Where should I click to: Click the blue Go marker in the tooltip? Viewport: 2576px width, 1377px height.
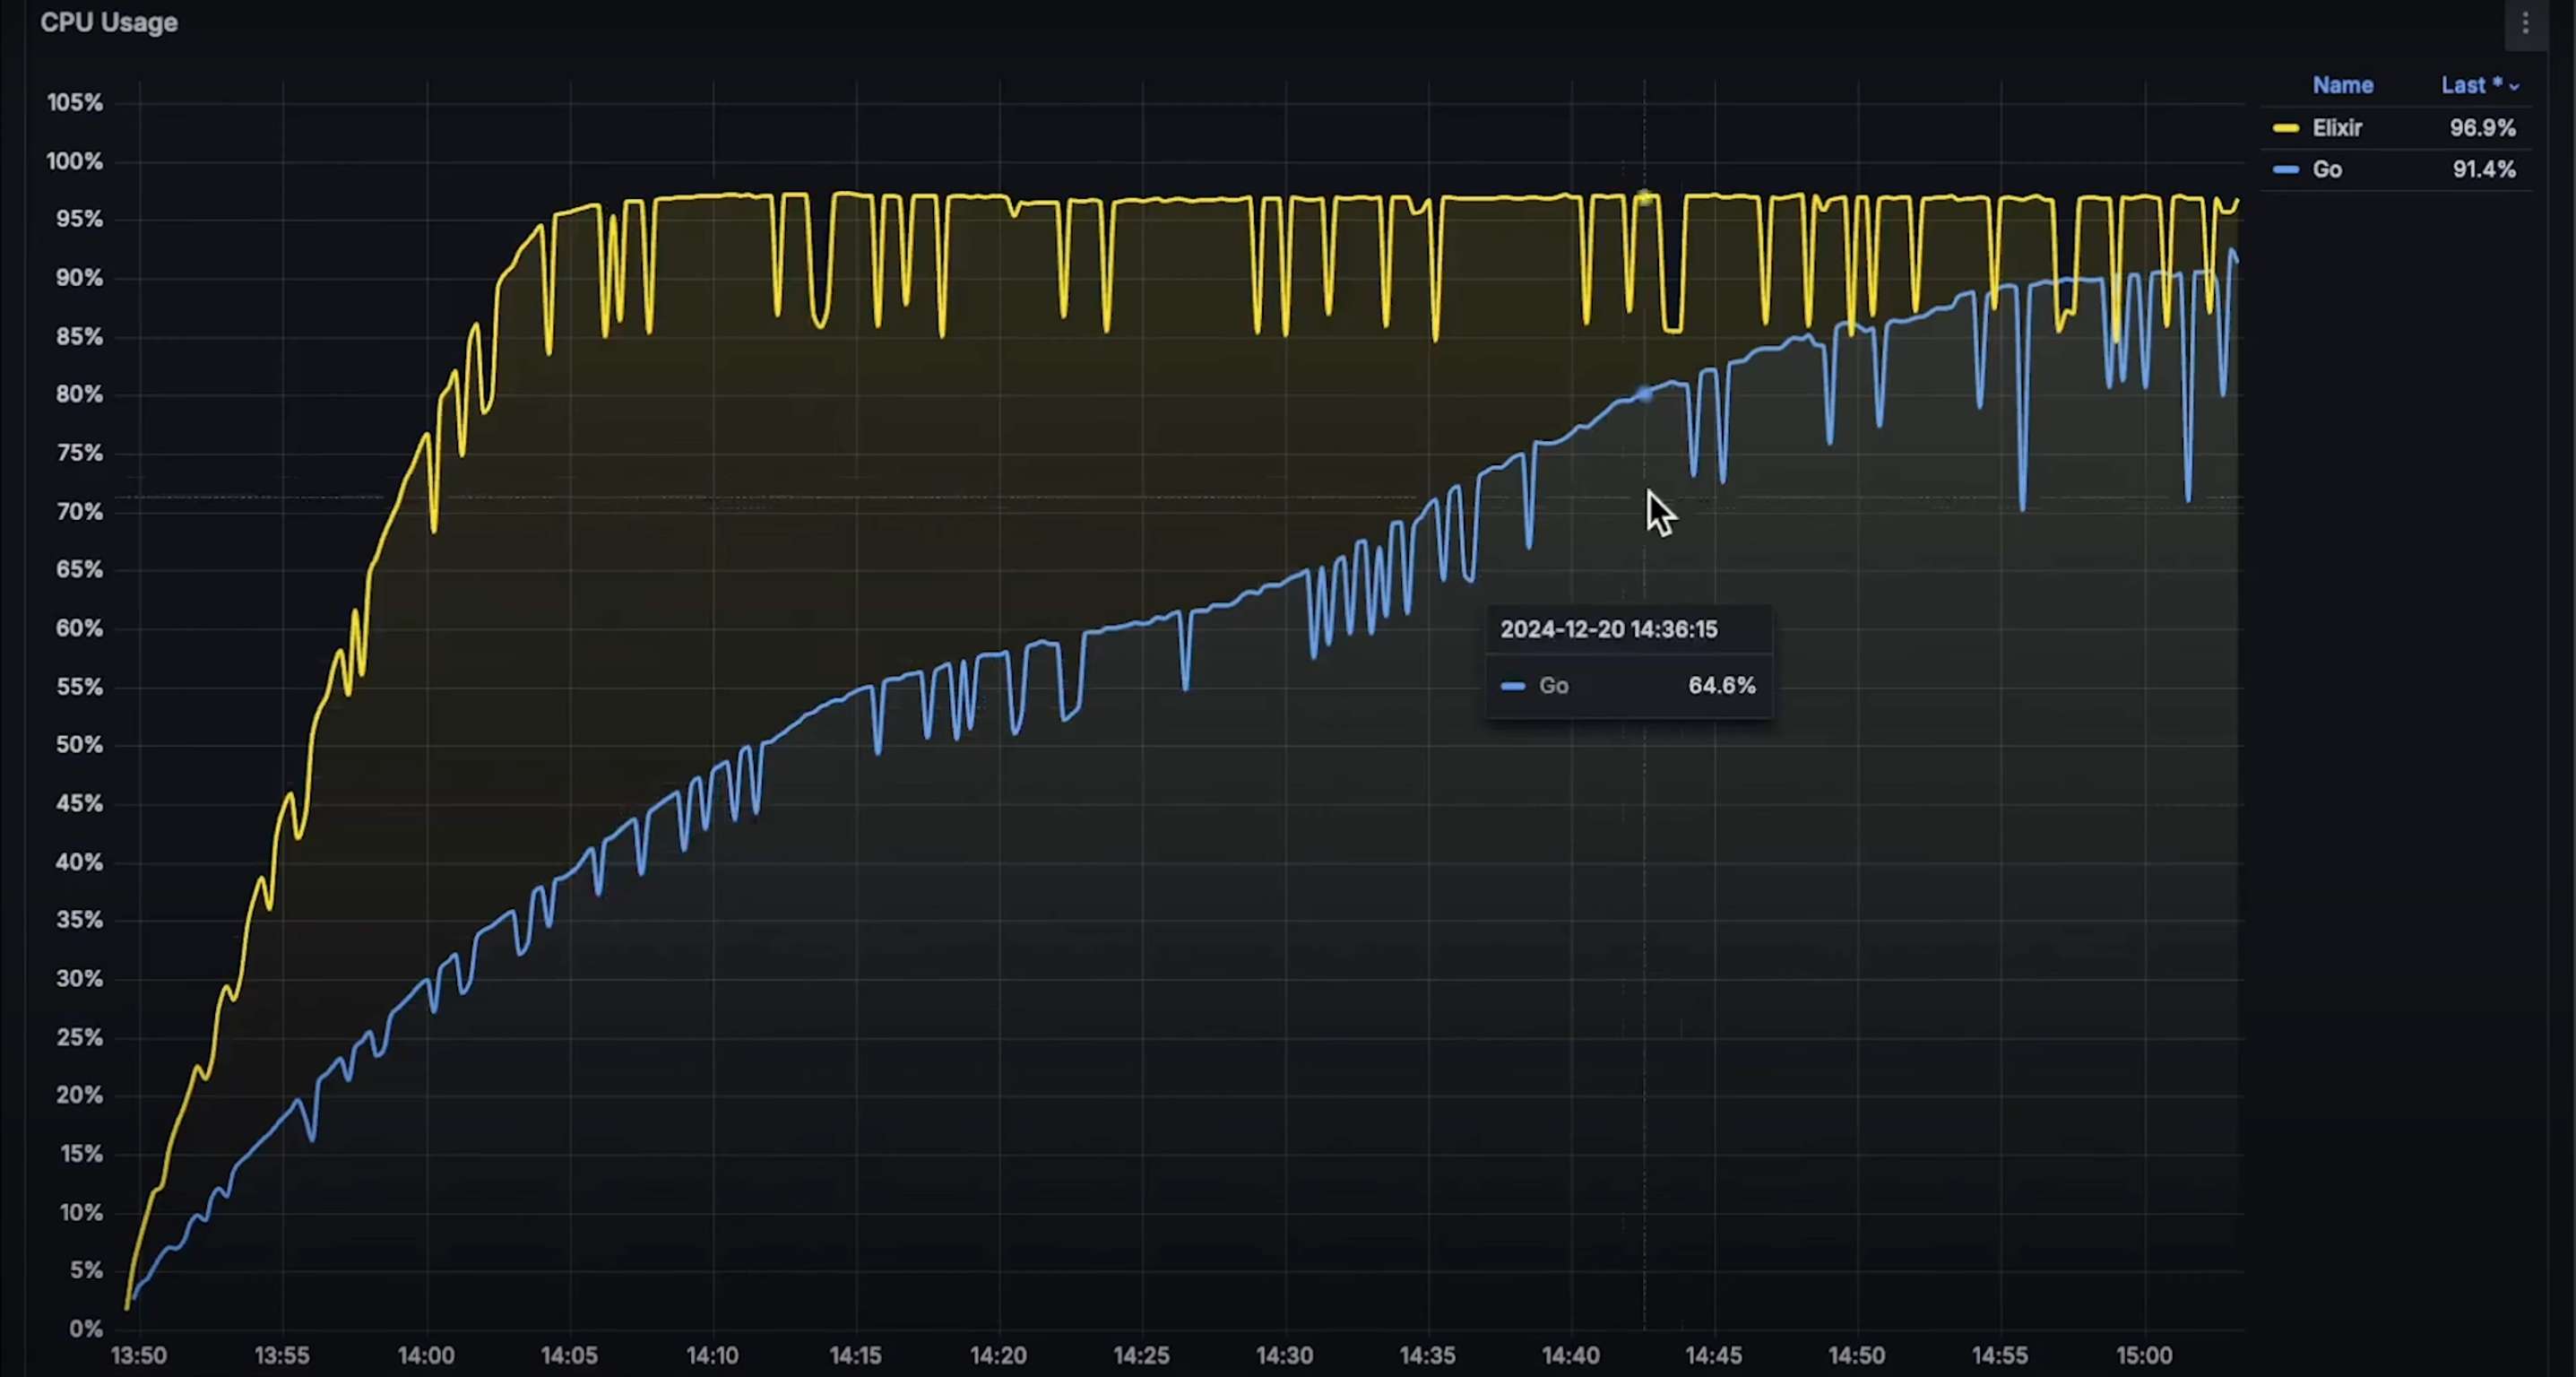pyautogui.click(x=1512, y=686)
